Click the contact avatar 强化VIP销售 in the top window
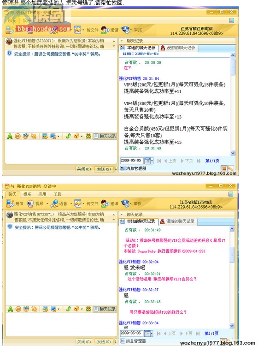Viewport: 258px width, 346px height. click(9, 41)
